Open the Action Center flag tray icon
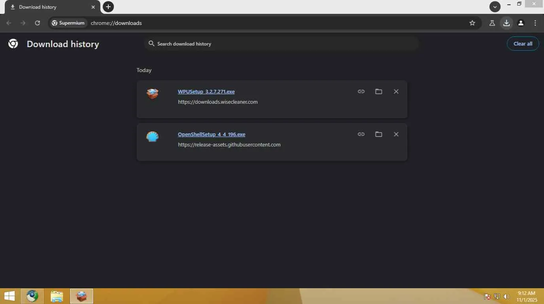The height and width of the screenshot is (304, 544). [487, 296]
